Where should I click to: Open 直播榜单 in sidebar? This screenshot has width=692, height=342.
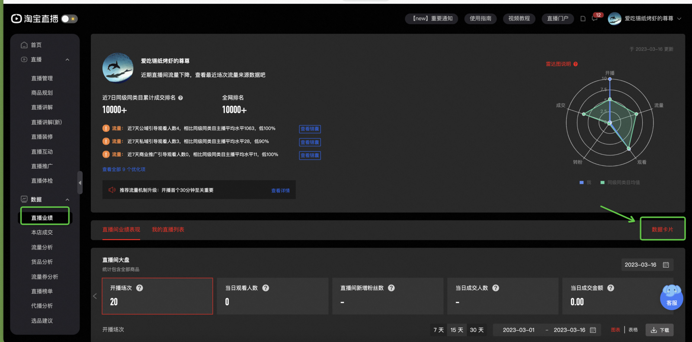(x=42, y=291)
